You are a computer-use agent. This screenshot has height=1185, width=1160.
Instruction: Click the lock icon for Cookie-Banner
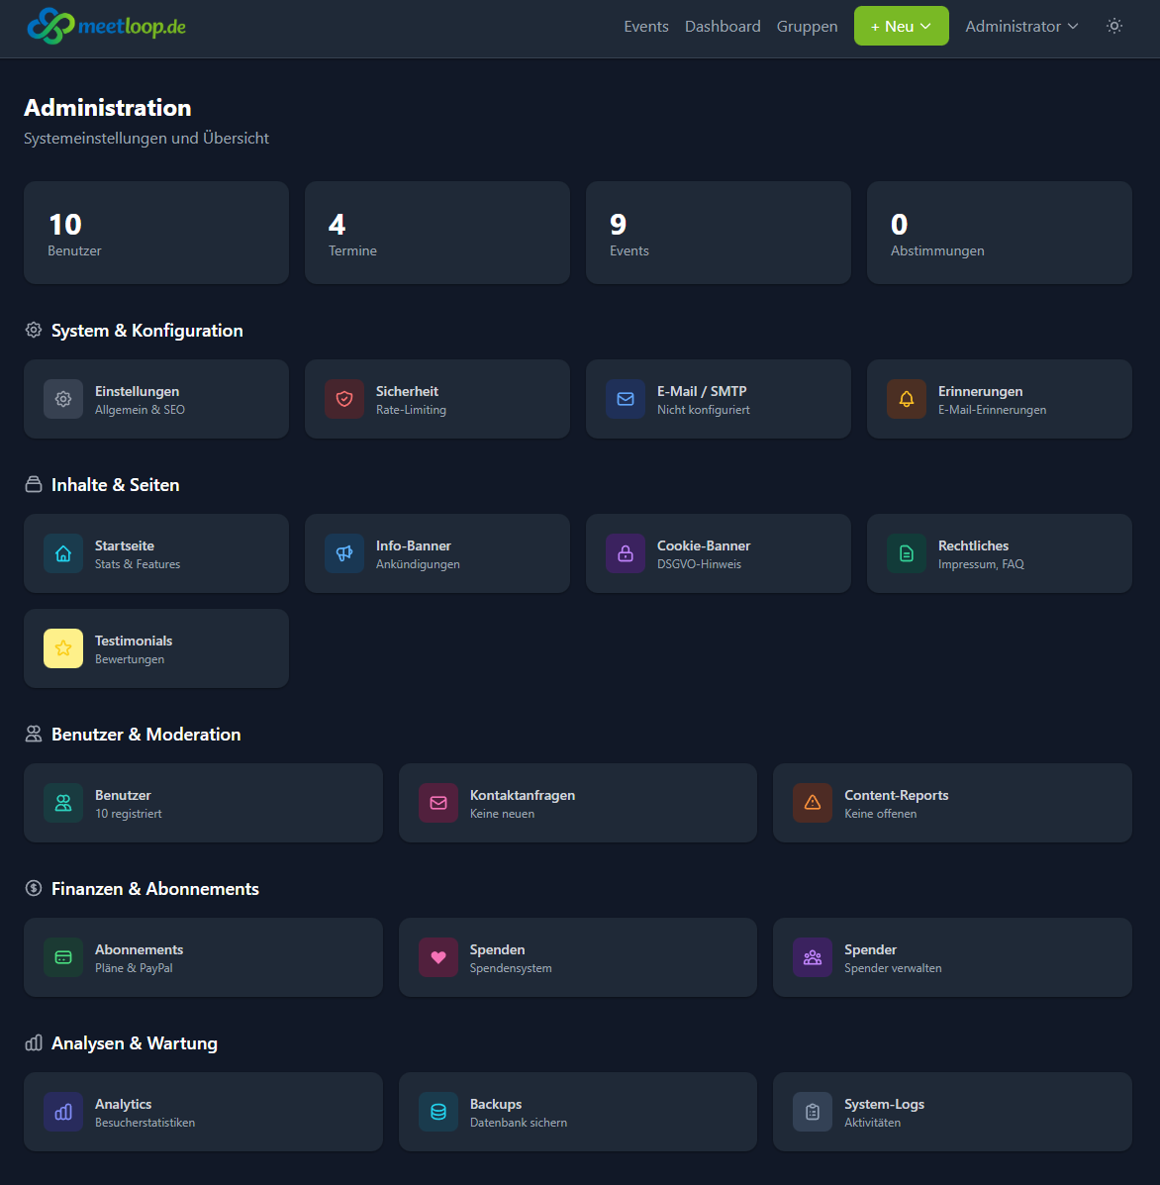click(626, 553)
